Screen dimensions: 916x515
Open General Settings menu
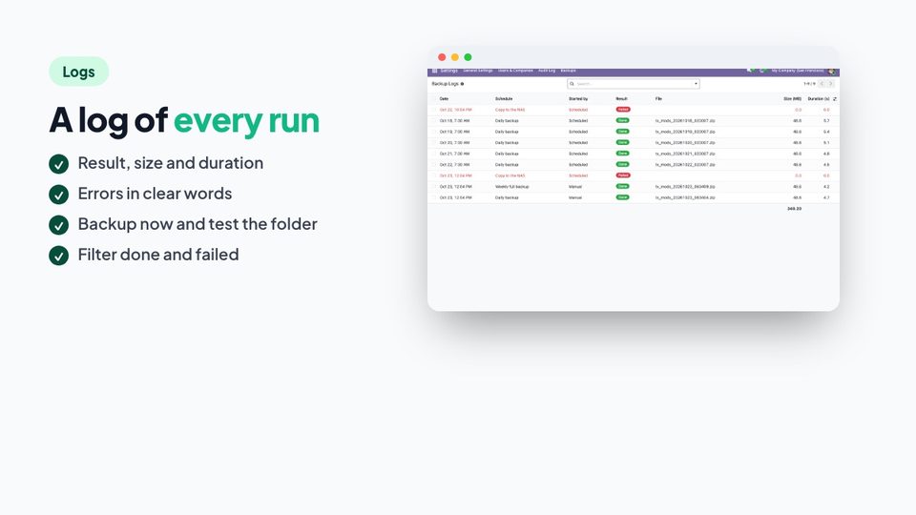(x=478, y=71)
